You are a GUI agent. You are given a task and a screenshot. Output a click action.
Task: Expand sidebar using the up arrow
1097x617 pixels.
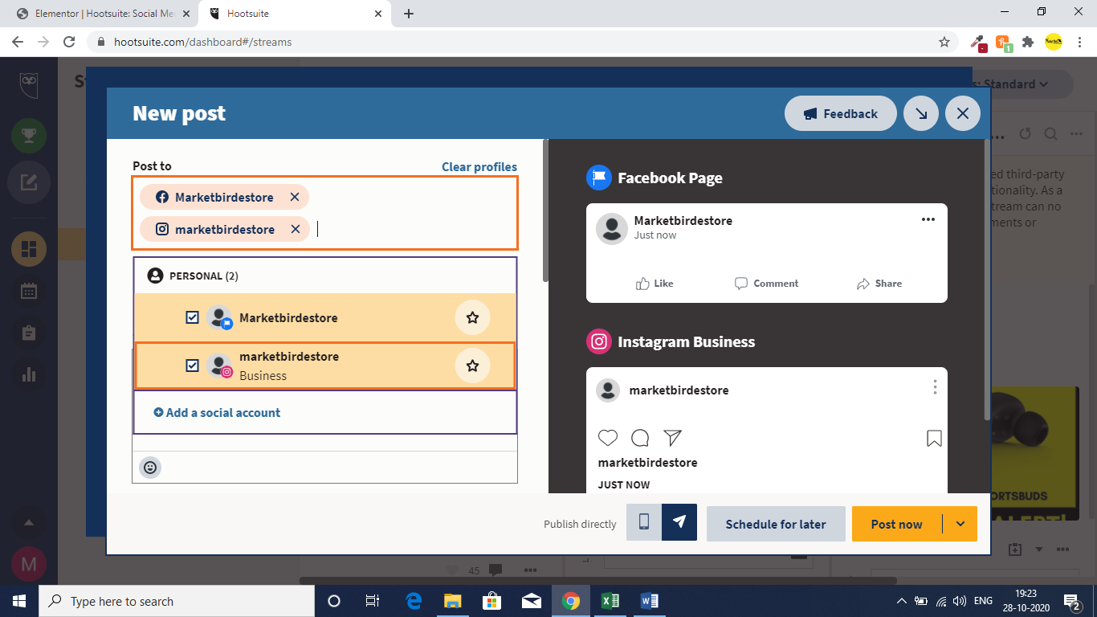[x=29, y=523]
